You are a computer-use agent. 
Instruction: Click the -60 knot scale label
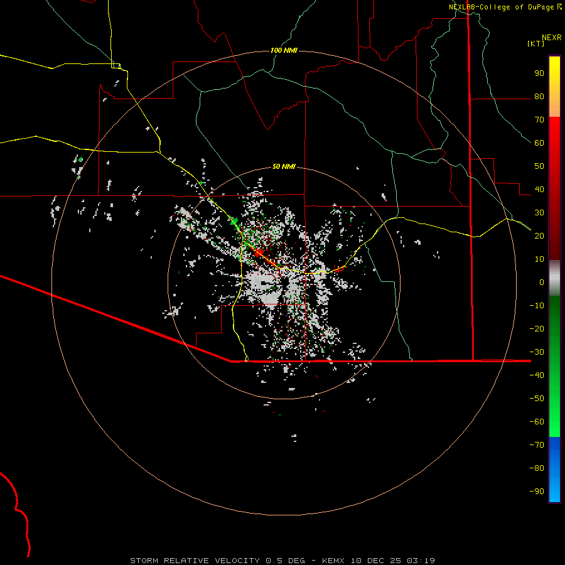[x=537, y=422]
